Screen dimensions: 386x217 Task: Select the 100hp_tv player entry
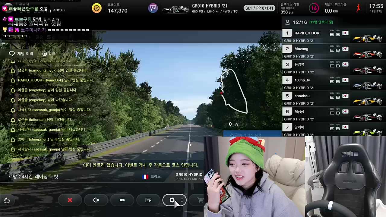(x=302, y=80)
